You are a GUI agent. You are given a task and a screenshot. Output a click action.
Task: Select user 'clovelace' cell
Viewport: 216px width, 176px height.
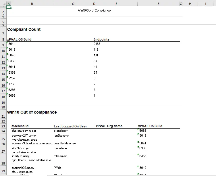tap(60, 148)
